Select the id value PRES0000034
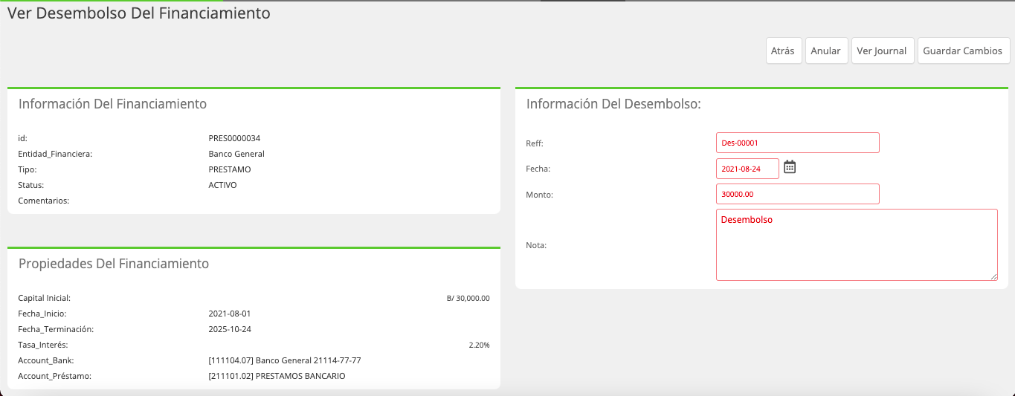 [234, 138]
